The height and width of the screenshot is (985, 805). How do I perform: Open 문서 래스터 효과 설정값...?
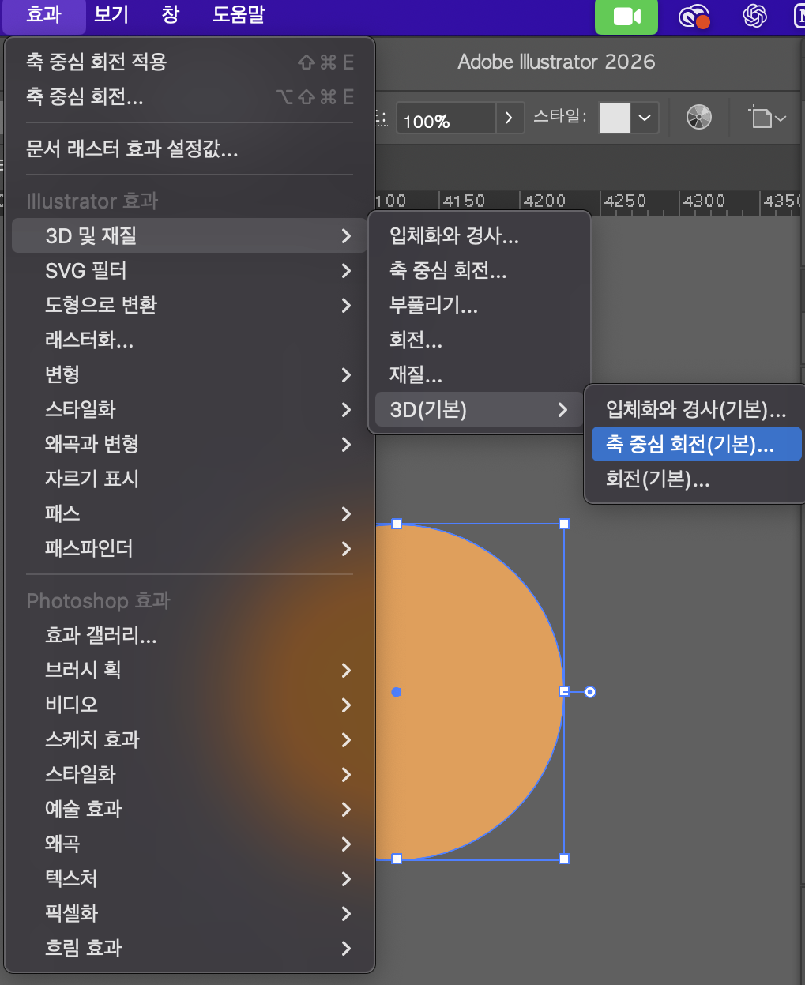[x=190, y=149]
